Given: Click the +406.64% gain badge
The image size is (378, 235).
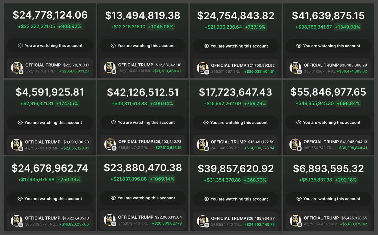Looking at the screenshot, I should tap(161, 103).
